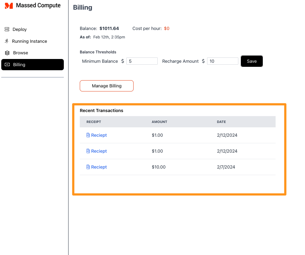This screenshot has height=255, width=305.
Task: Select the Billing menu item
Action: (33, 65)
